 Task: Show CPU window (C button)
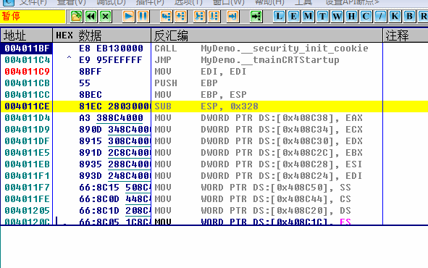click(x=366, y=17)
